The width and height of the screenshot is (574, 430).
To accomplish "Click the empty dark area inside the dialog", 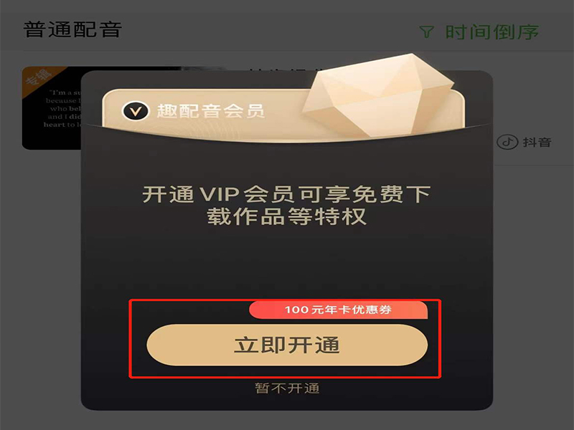I will [287, 263].
